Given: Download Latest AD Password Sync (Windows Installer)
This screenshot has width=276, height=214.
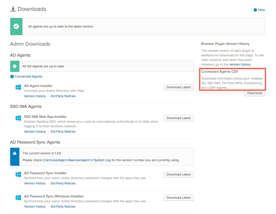Looking at the screenshot, I should [178, 198].
